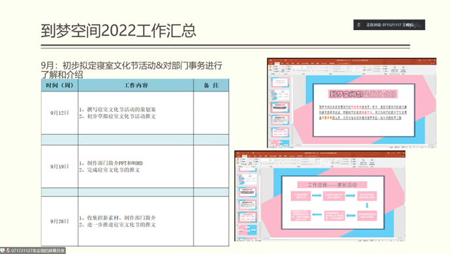Viewport: 451px width, 254px height.
Task: Click the 撰写寝室文化节活动的策划案 work item
Action: (117, 109)
